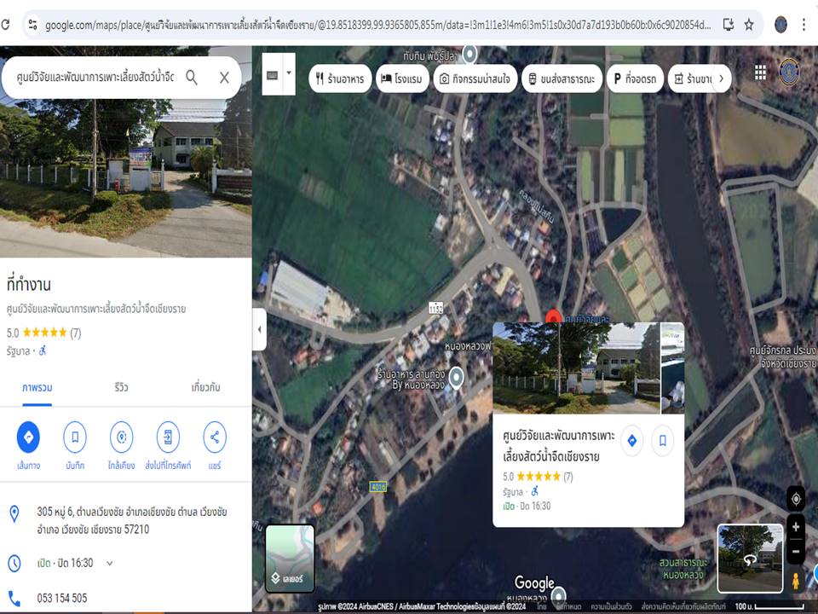Click the ส่งไปที่โทรศัพท์ icon
Image resolution: width=818 pixels, height=614 pixels.
(168, 437)
